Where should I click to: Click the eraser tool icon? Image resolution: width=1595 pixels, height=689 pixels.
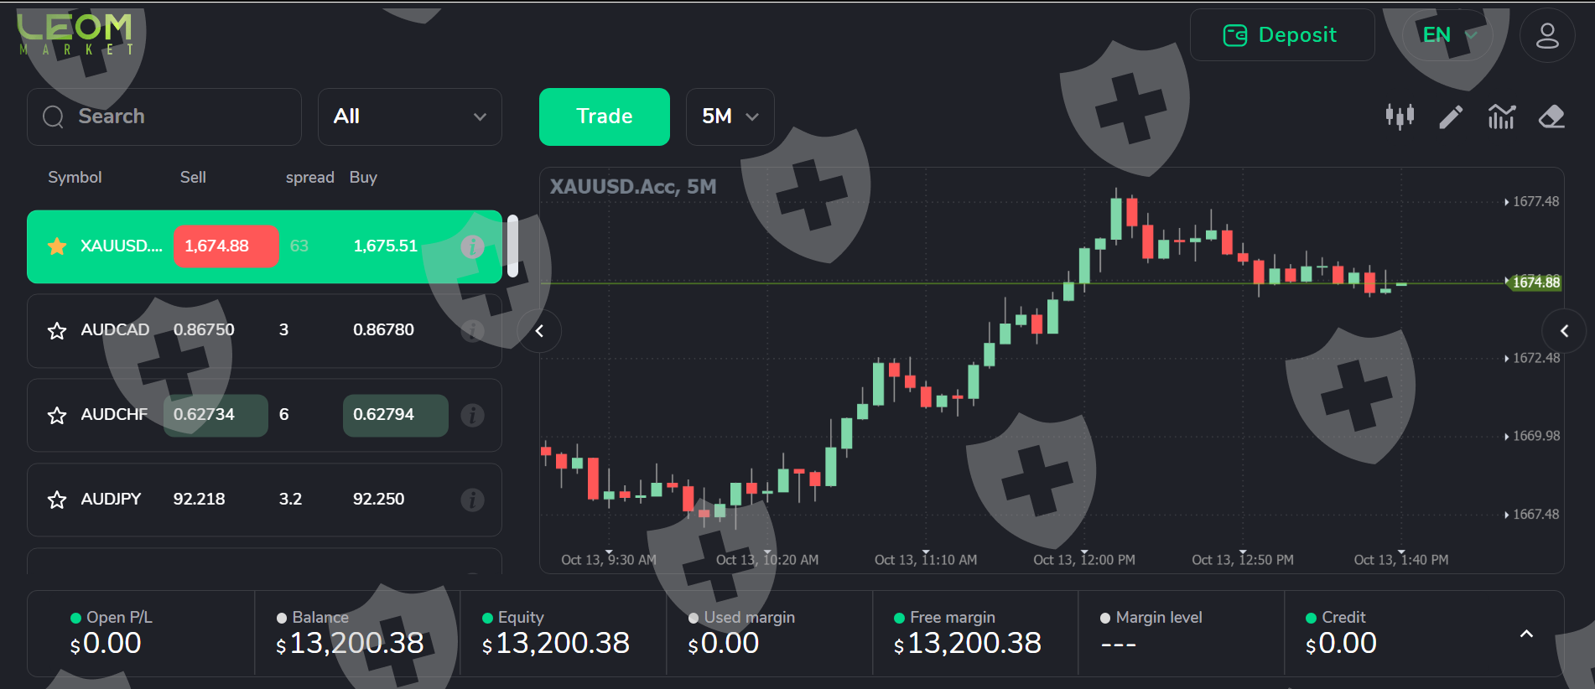pos(1551,117)
